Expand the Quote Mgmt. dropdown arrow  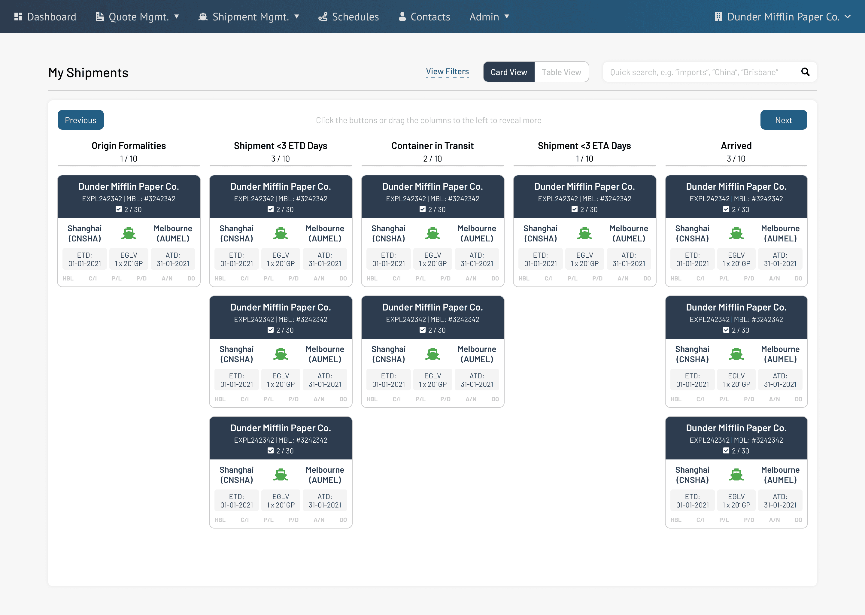pyautogui.click(x=177, y=17)
